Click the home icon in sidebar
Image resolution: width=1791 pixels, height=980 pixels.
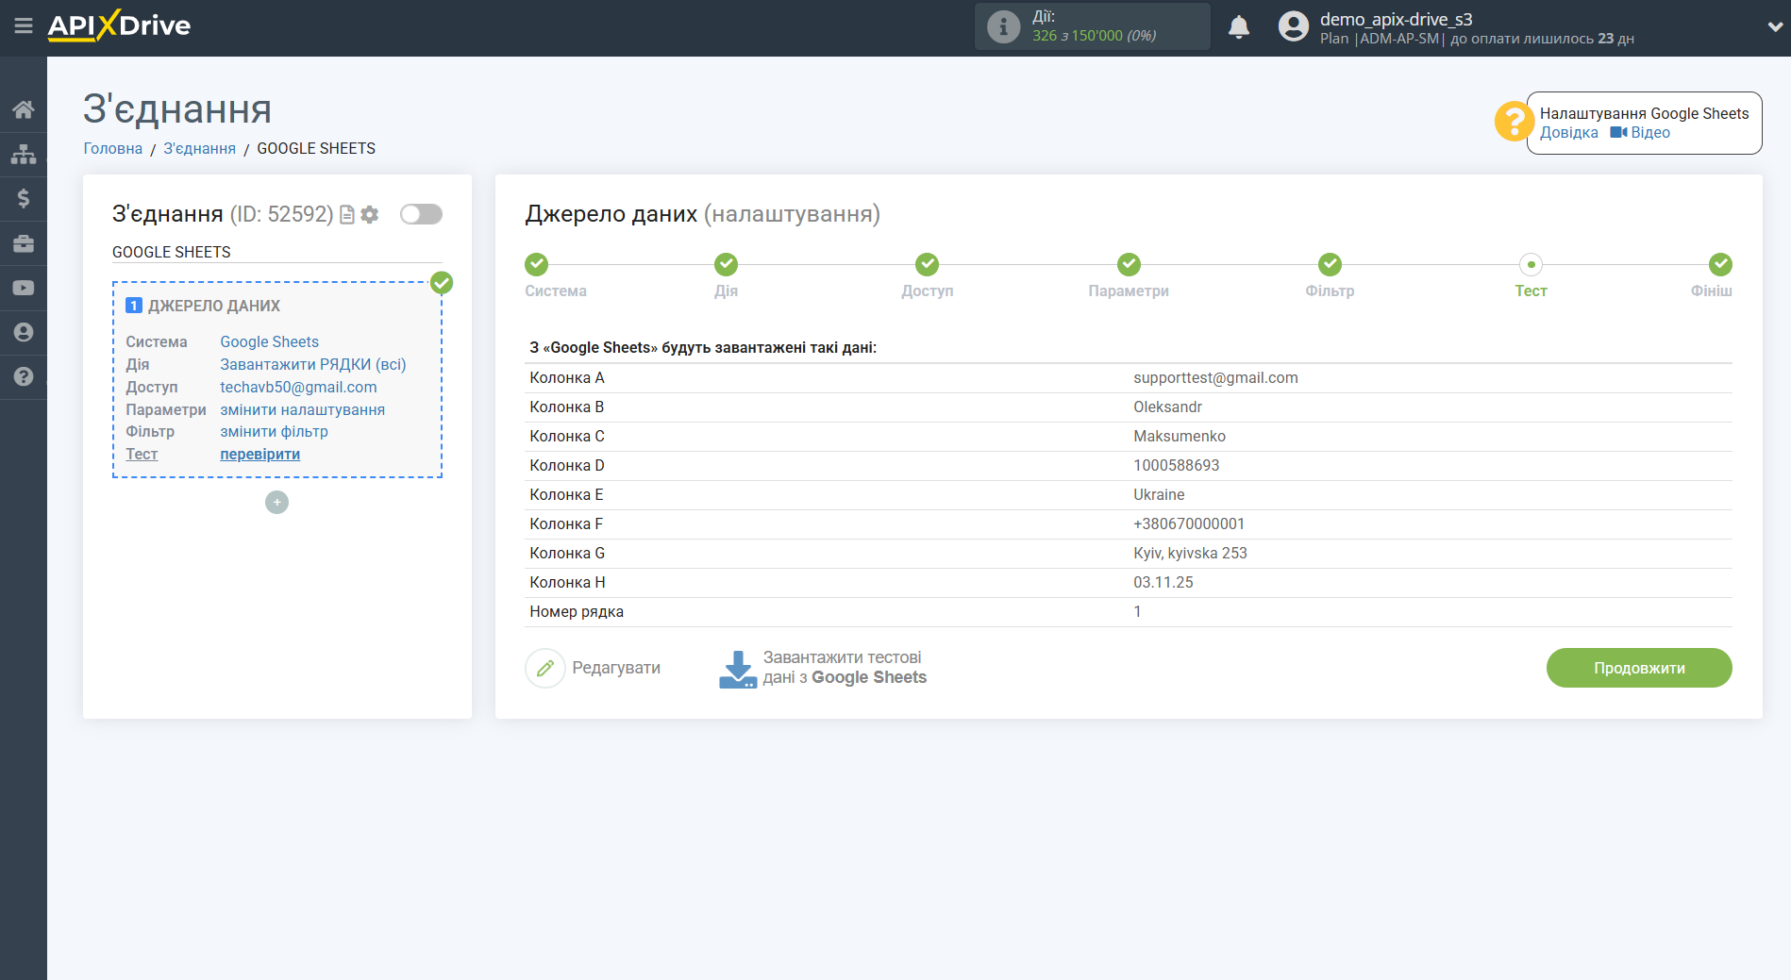[x=24, y=109]
